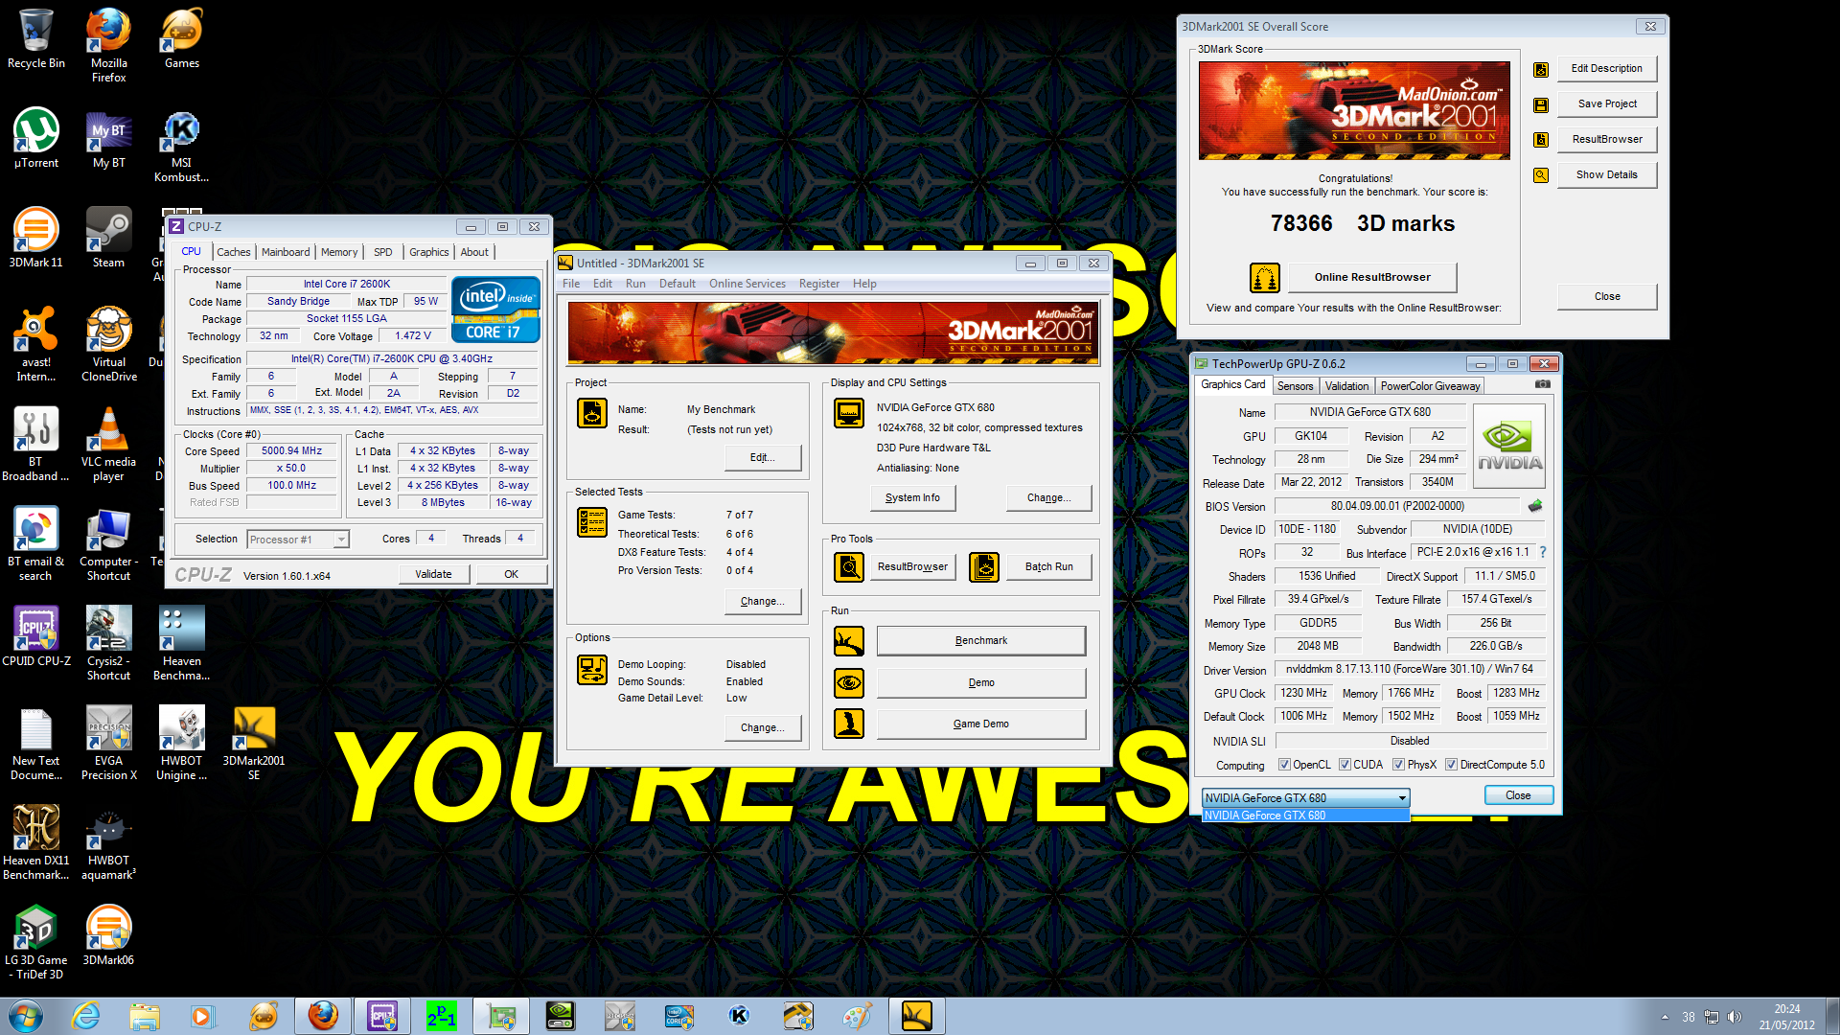
Task: Open the Processor #1 selection dropdown in CPU-Z
Action: pyautogui.click(x=298, y=540)
